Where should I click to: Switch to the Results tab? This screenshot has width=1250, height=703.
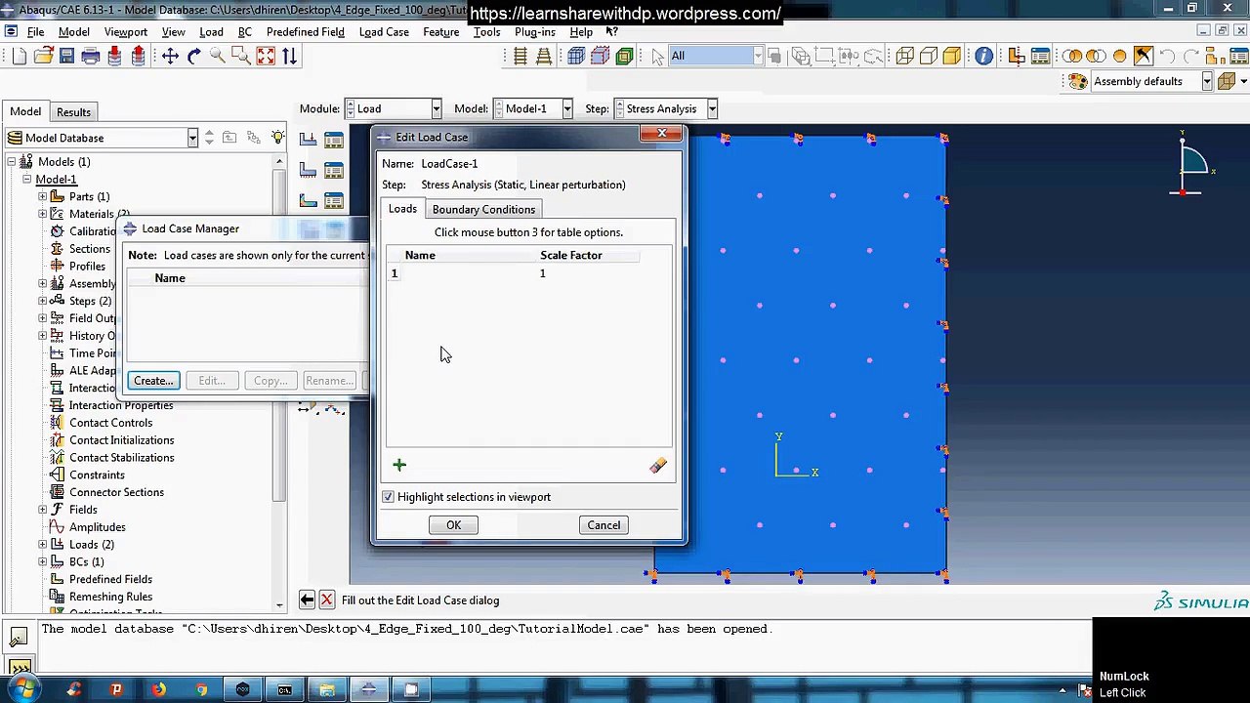tap(73, 112)
